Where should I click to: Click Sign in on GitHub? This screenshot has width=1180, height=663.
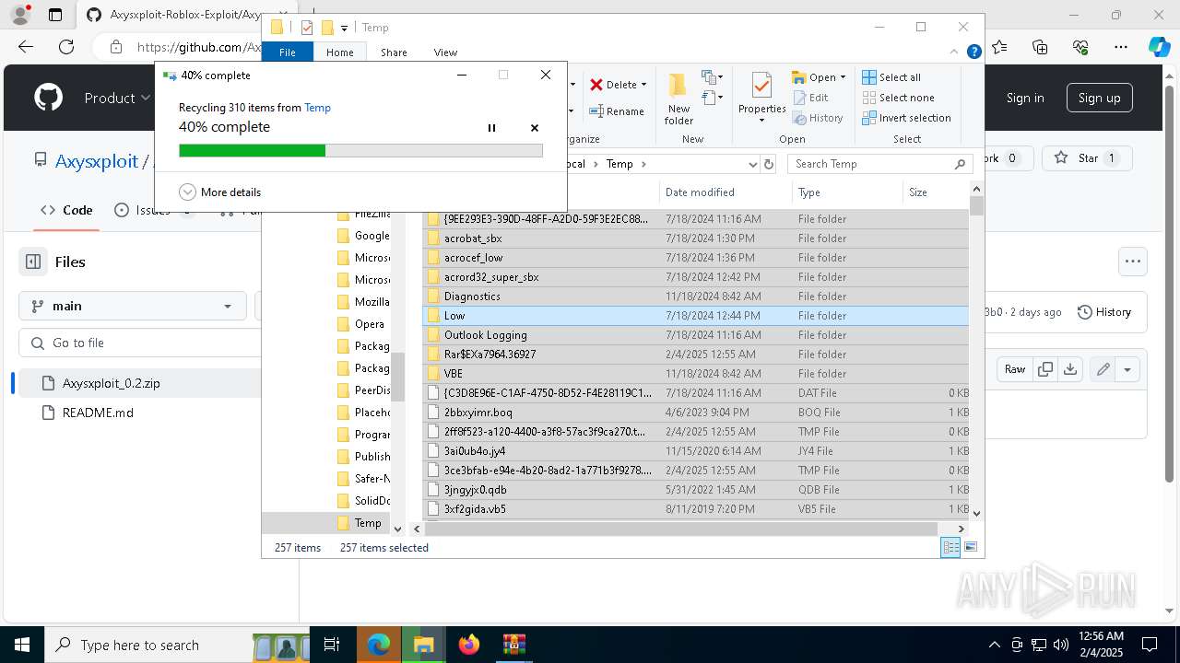coord(1025,98)
